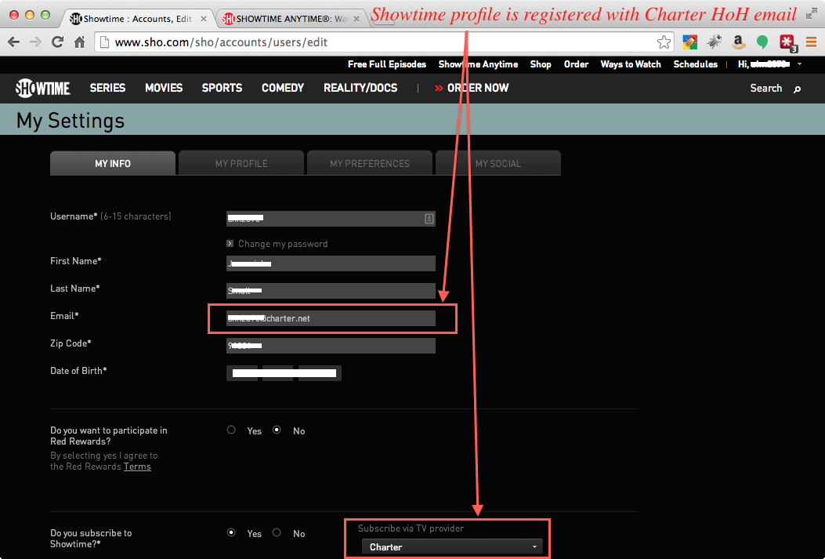
Task: Open Ways to Watch
Action: pos(631,64)
